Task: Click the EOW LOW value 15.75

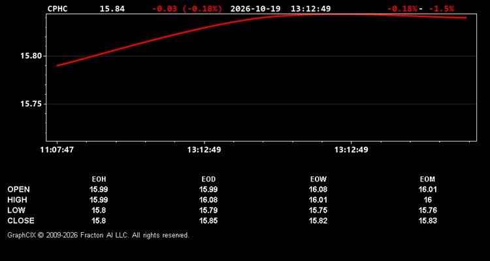Action: tap(318, 210)
